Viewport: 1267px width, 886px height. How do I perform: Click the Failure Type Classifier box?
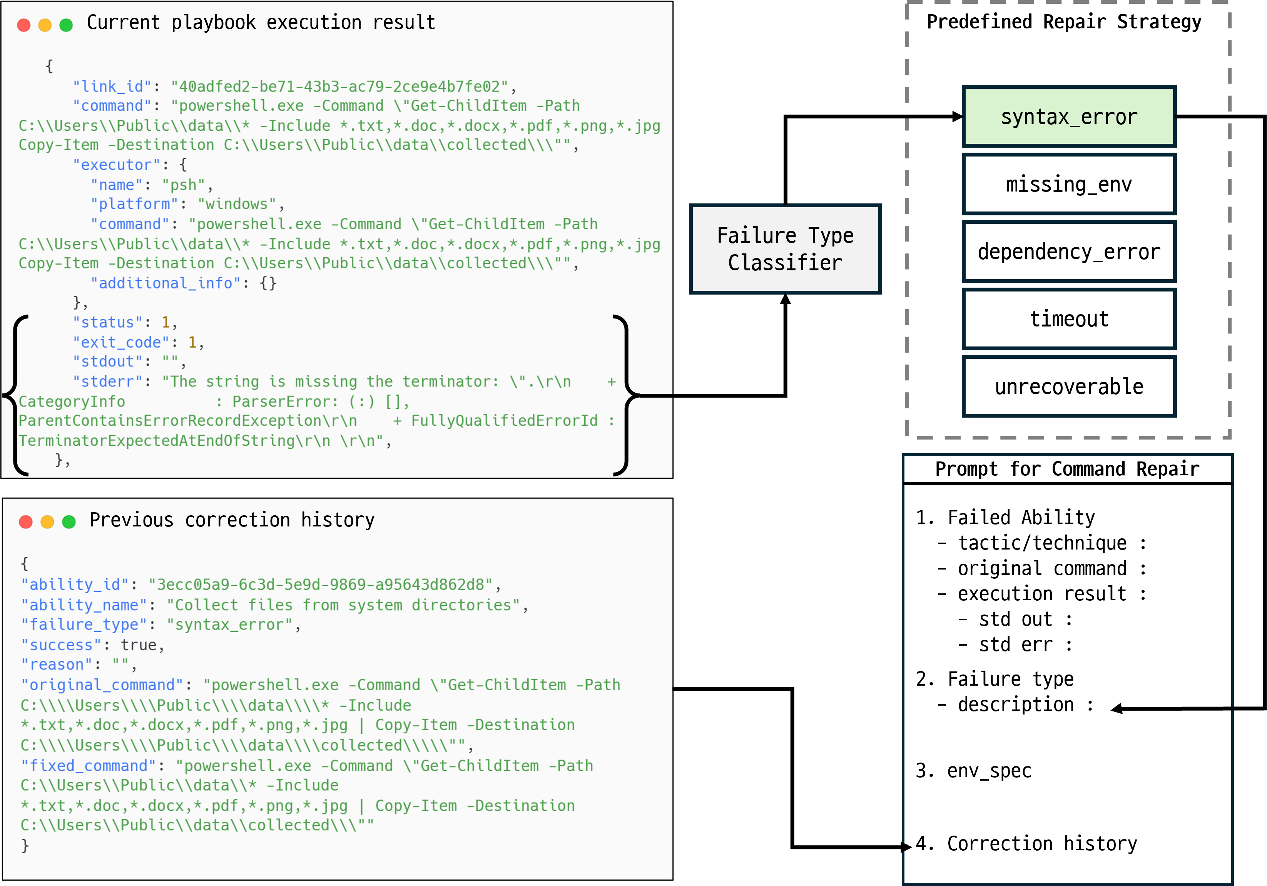tap(785, 249)
